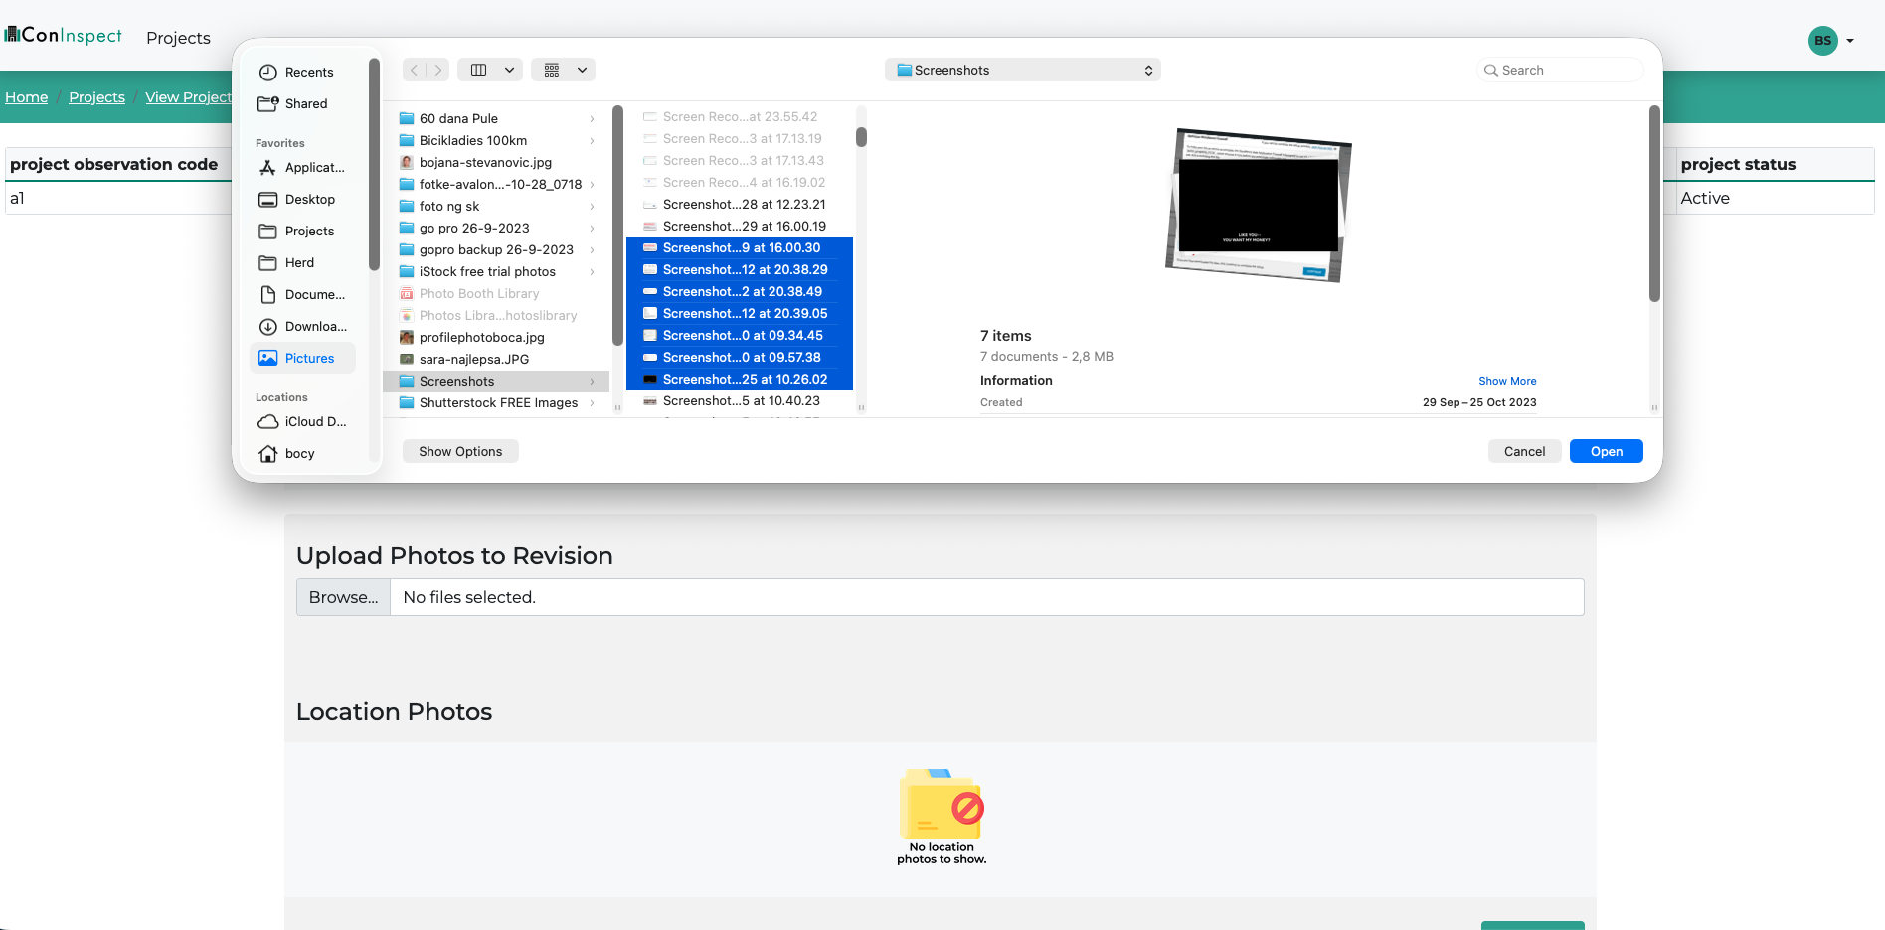Open the BS user avatar dropdown

click(x=1830, y=41)
